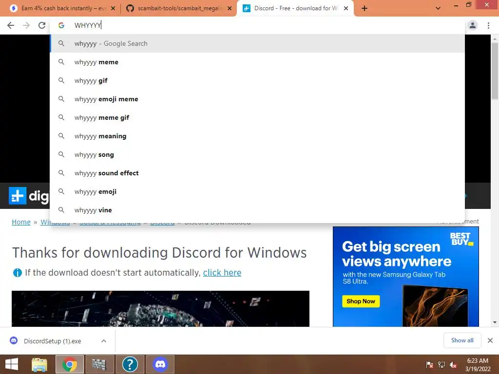Image resolution: width=499 pixels, height=374 pixels.
Task: Click Show all downloads button
Action: [462, 340]
